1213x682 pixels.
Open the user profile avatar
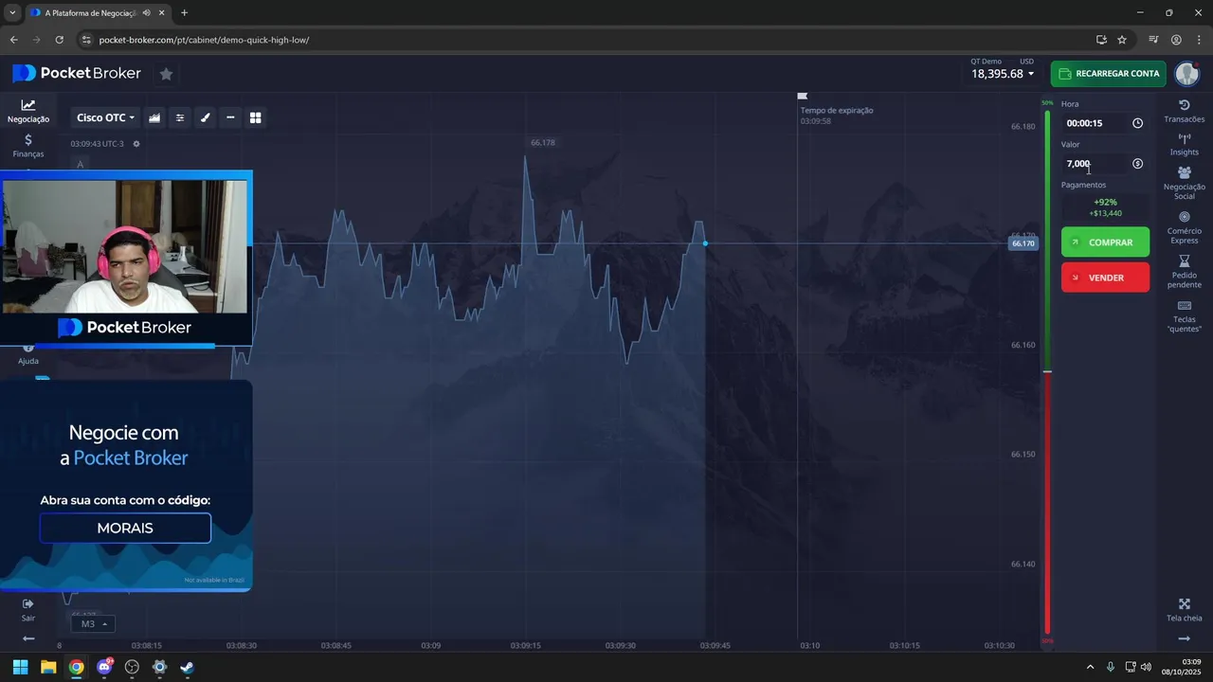pyautogui.click(x=1186, y=74)
